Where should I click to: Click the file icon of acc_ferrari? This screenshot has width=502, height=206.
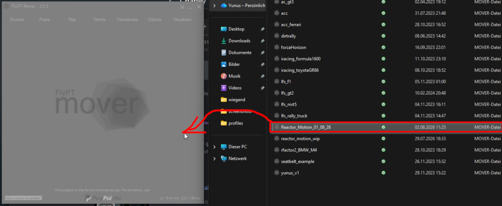(x=276, y=25)
